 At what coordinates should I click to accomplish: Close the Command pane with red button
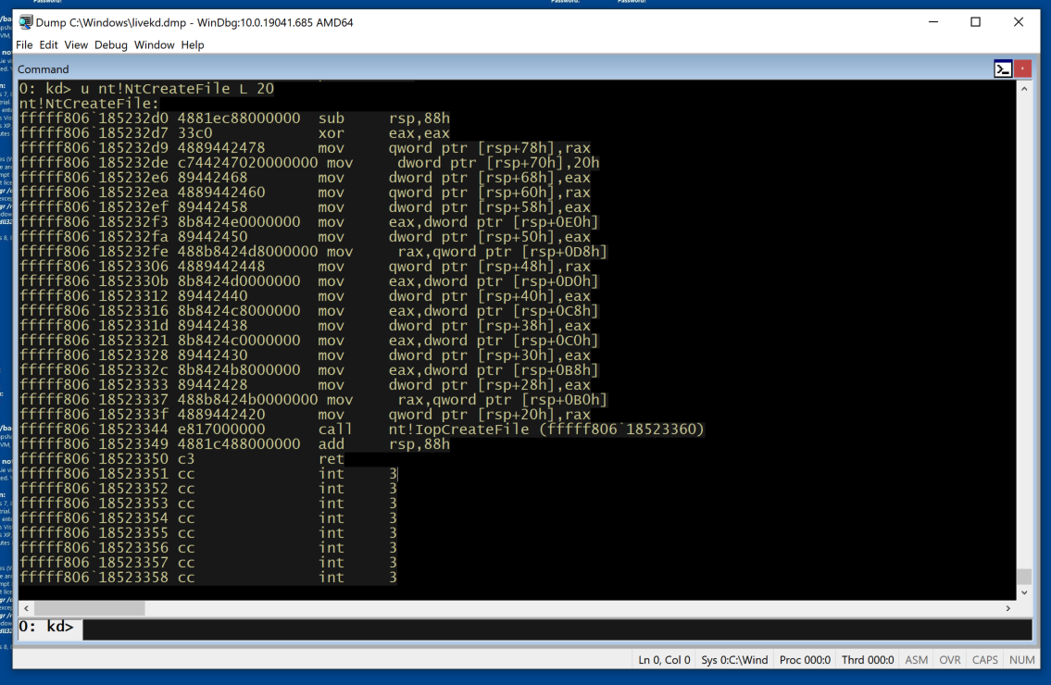(1022, 69)
